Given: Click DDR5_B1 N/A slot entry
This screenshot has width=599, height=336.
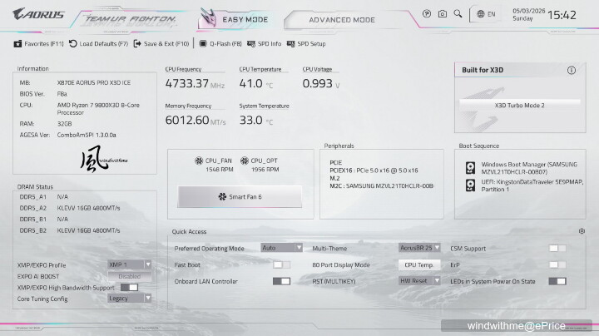Looking at the screenshot, I should [44, 220].
